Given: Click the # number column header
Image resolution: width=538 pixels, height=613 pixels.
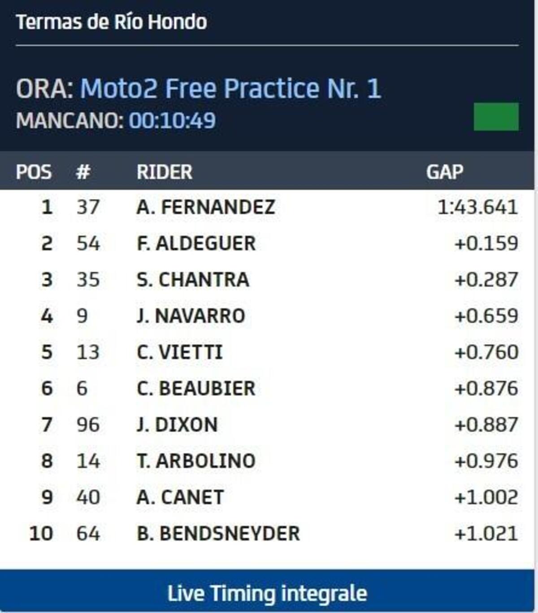Looking at the screenshot, I should pos(83,172).
